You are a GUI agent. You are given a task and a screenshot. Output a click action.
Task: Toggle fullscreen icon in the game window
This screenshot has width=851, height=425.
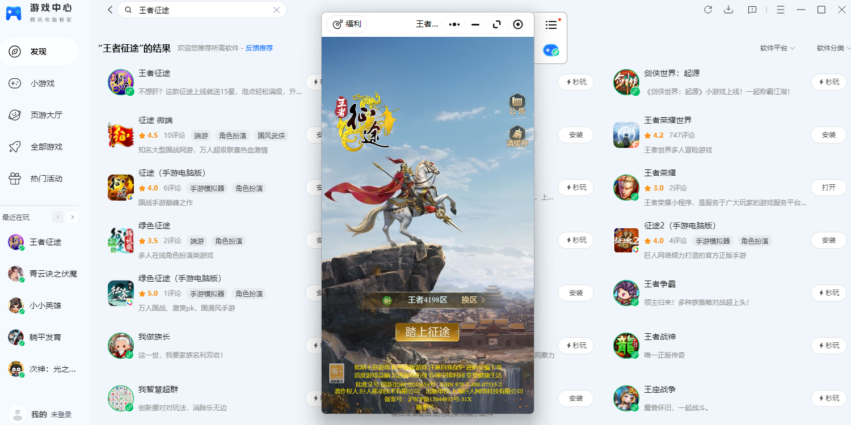coord(497,24)
